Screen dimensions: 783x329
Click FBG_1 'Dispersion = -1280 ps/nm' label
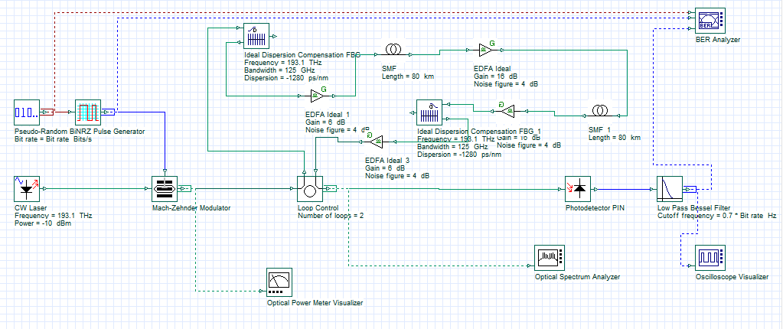tap(459, 155)
